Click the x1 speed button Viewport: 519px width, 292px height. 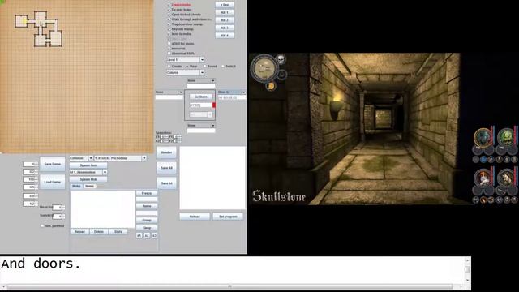pos(139,235)
